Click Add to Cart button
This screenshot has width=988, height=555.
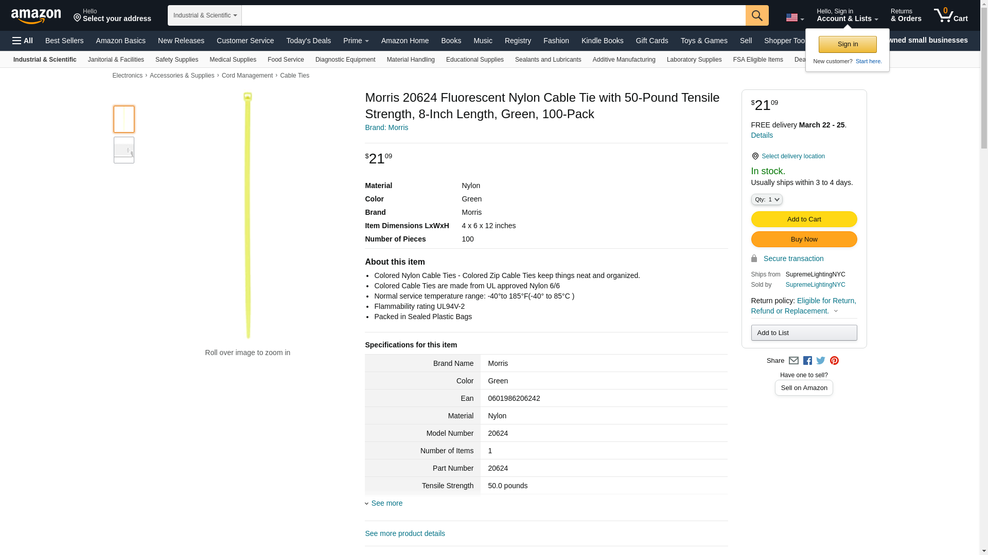[803, 219]
